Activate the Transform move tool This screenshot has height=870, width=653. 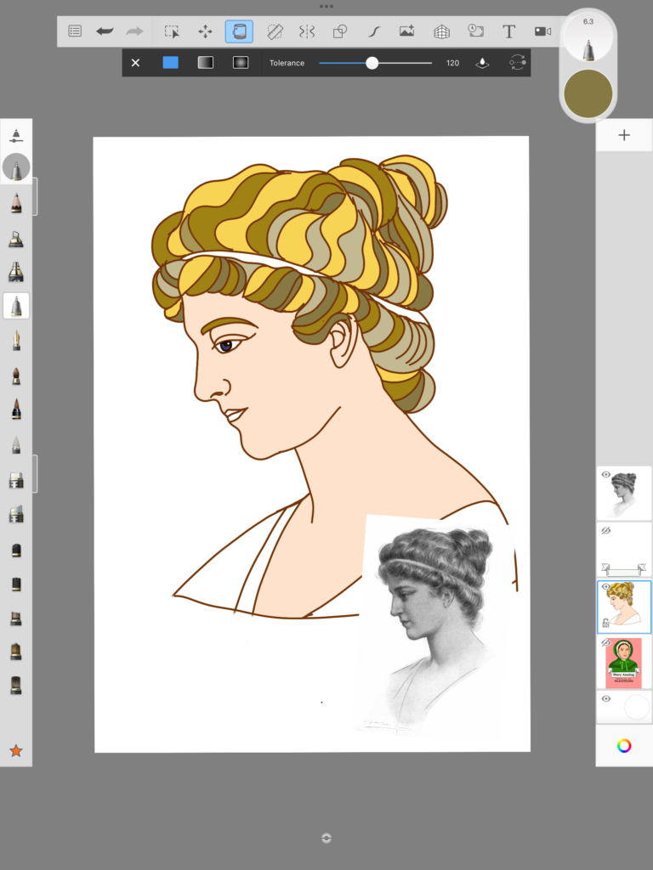206,31
